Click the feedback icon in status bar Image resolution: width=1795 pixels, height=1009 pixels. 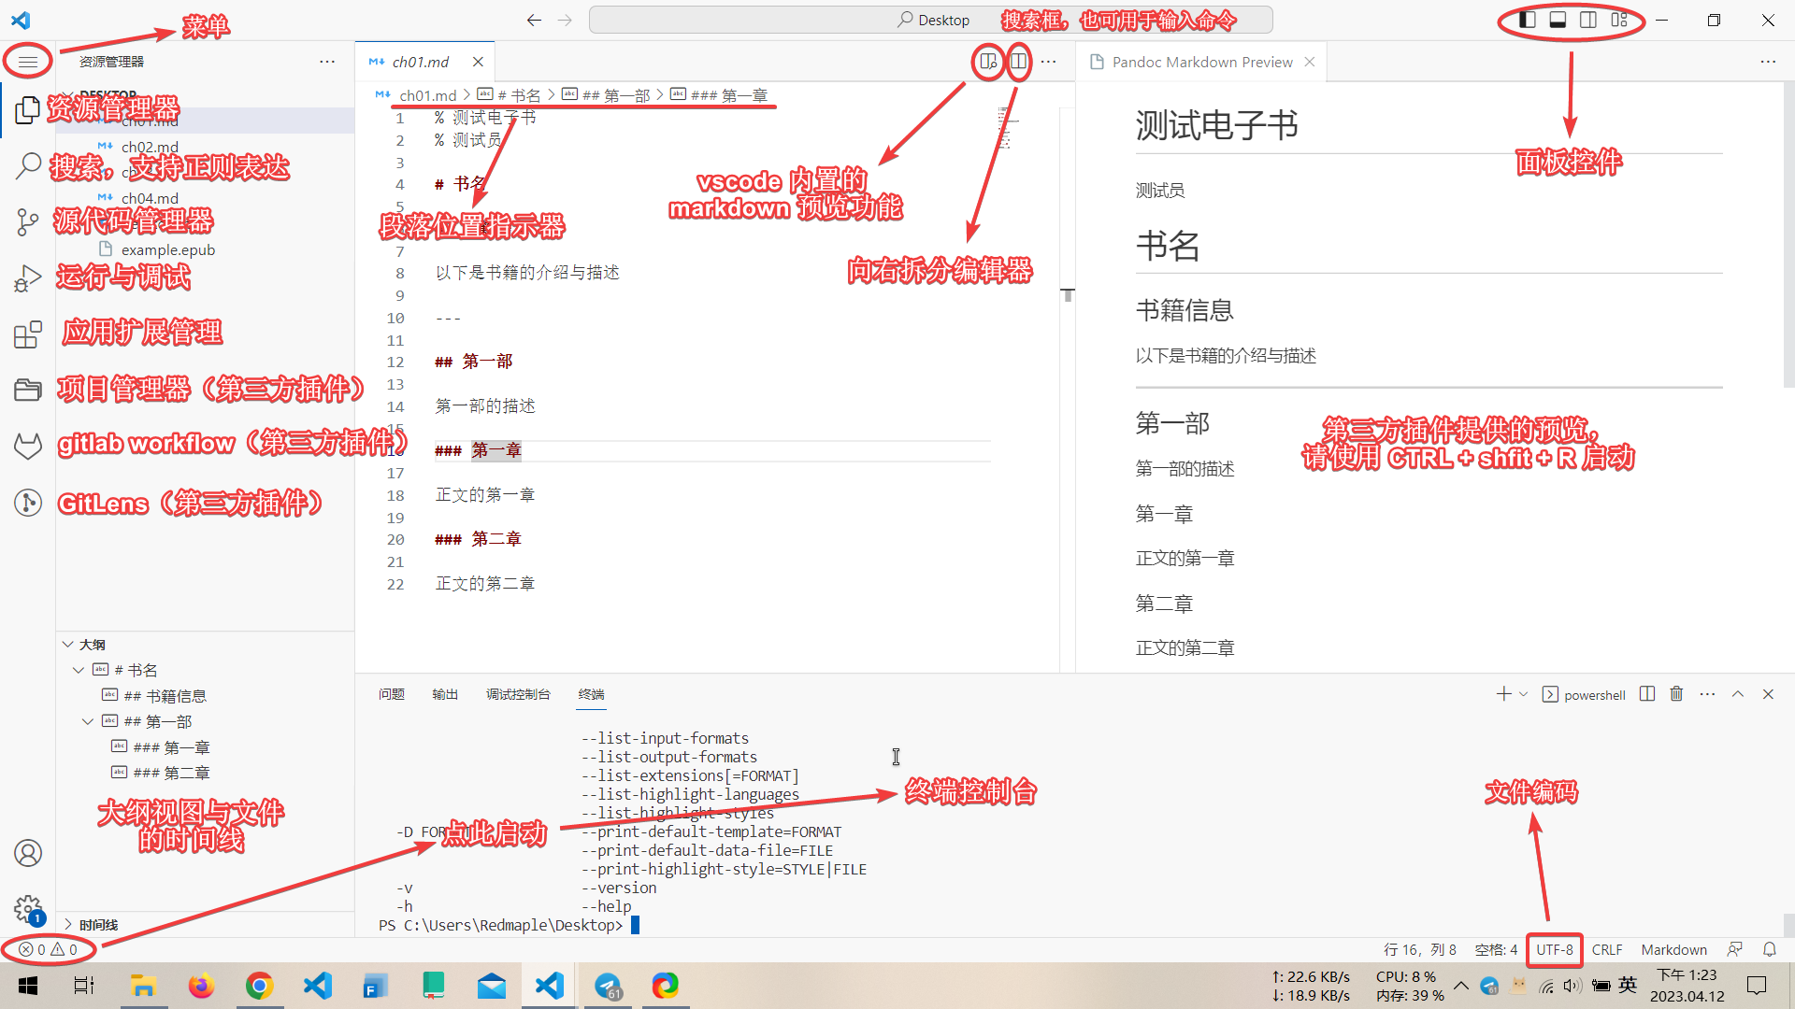tap(1735, 949)
